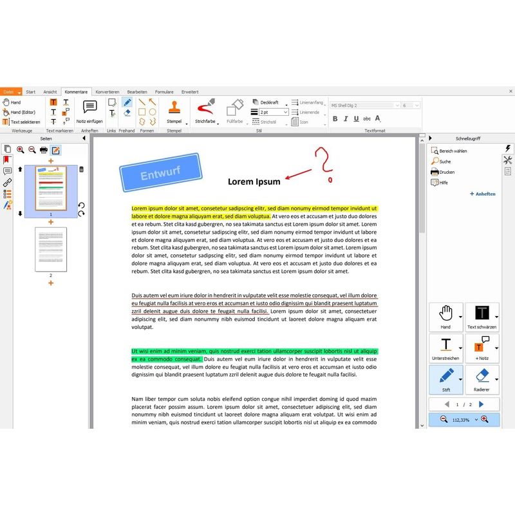Select the freehand pencil tool in ribbon
The width and height of the screenshot is (515, 515).
127,102
